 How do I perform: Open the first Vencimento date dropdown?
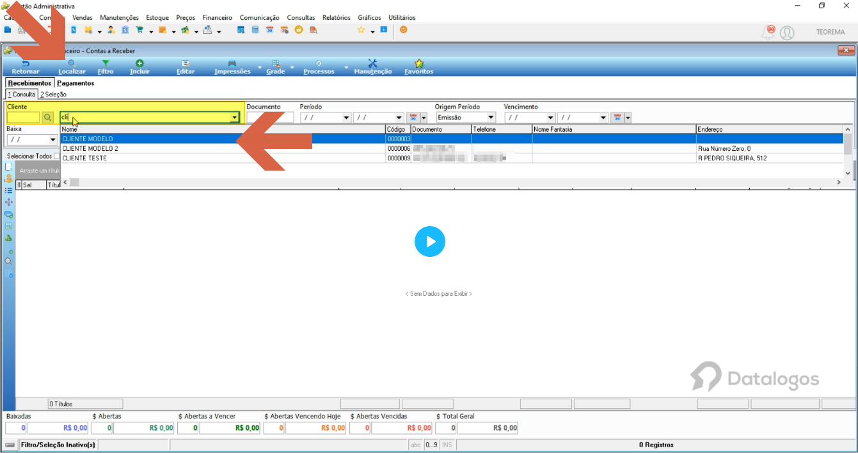pyautogui.click(x=551, y=118)
